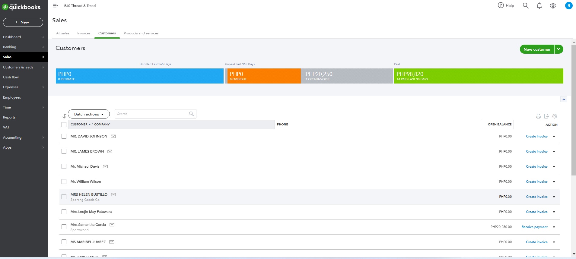This screenshot has height=259, width=576.
Task: Select the Mr. David Johnson checkbox
Action: point(64,136)
